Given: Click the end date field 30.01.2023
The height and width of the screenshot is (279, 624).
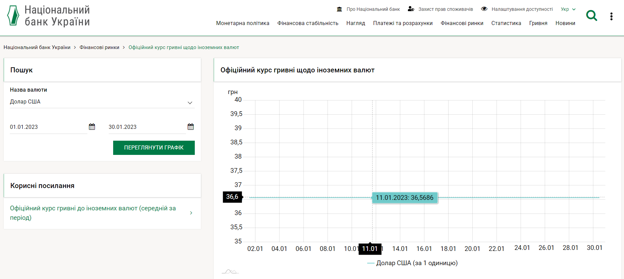Looking at the screenshot, I should [x=147, y=127].
